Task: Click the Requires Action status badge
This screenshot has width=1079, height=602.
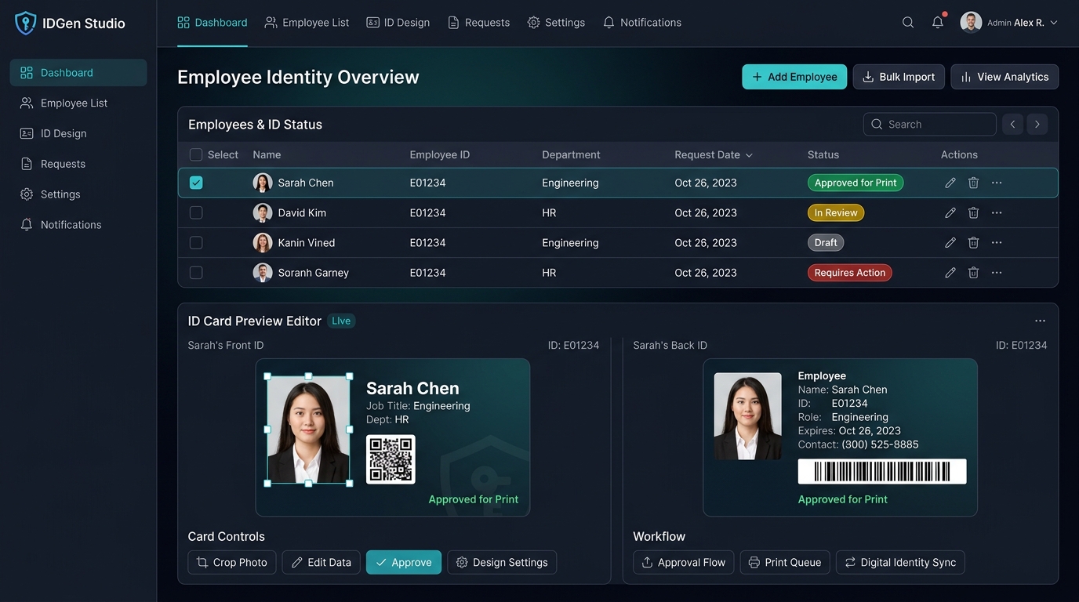Action: click(x=850, y=273)
